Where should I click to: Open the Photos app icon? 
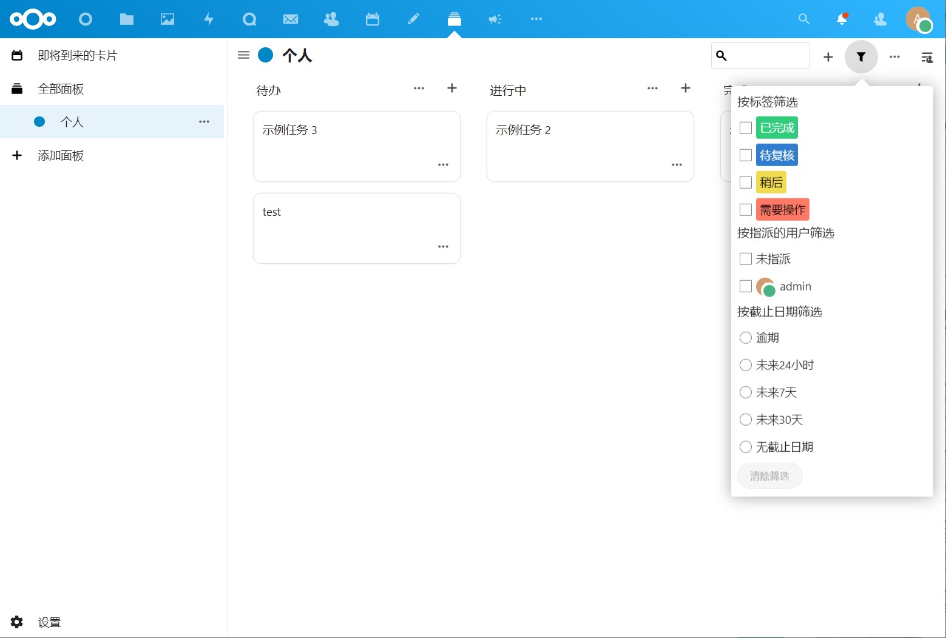(x=167, y=19)
